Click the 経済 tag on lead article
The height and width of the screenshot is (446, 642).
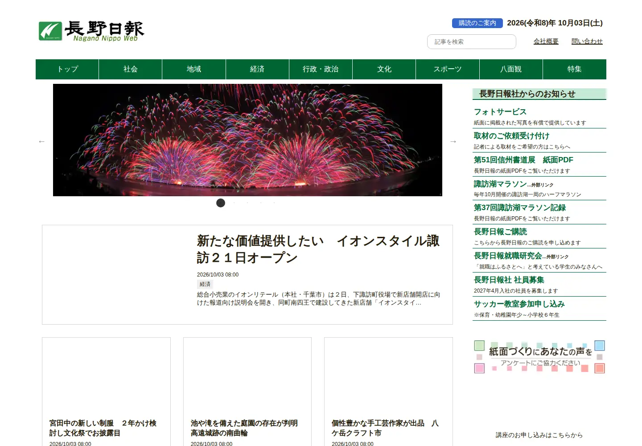pos(205,284)
